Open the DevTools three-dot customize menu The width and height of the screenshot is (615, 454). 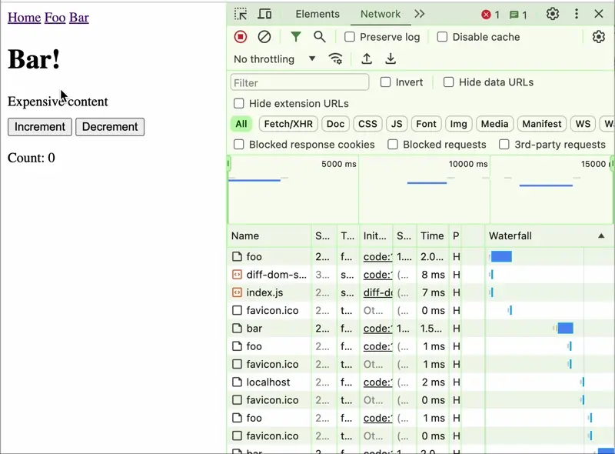pos(577,14)
